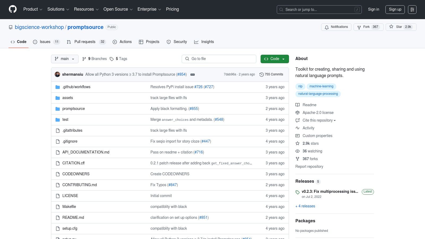
Task: Expand Cite this repository menu
Action: tap(319, 120)
